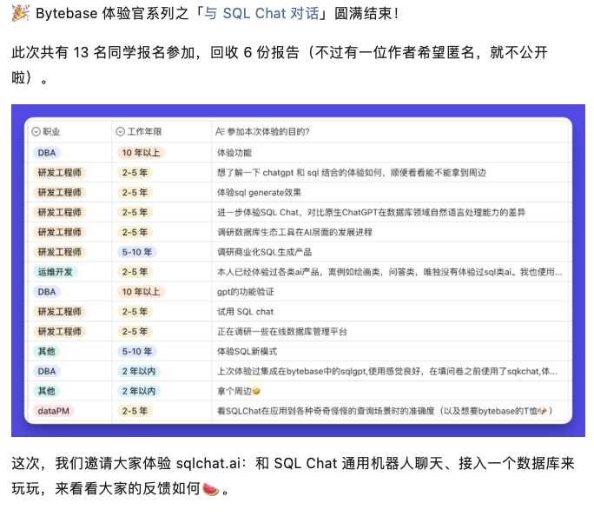Click 其他 tag in 拿个周边 row
This screenshot has width=594, height=516.
click(47, 391)
